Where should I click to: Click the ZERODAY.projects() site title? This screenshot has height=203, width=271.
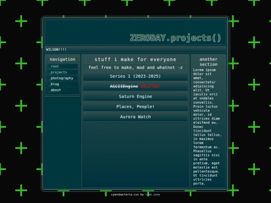[175, 38]
